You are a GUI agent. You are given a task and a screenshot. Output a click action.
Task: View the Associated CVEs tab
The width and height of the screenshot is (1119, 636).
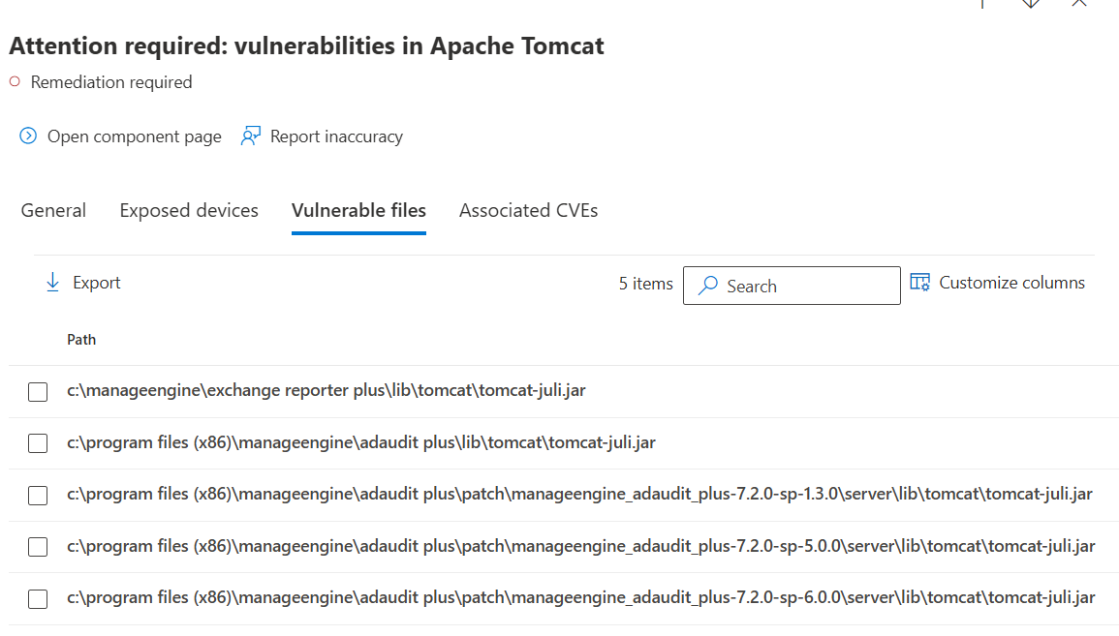[x=528, y=210]
